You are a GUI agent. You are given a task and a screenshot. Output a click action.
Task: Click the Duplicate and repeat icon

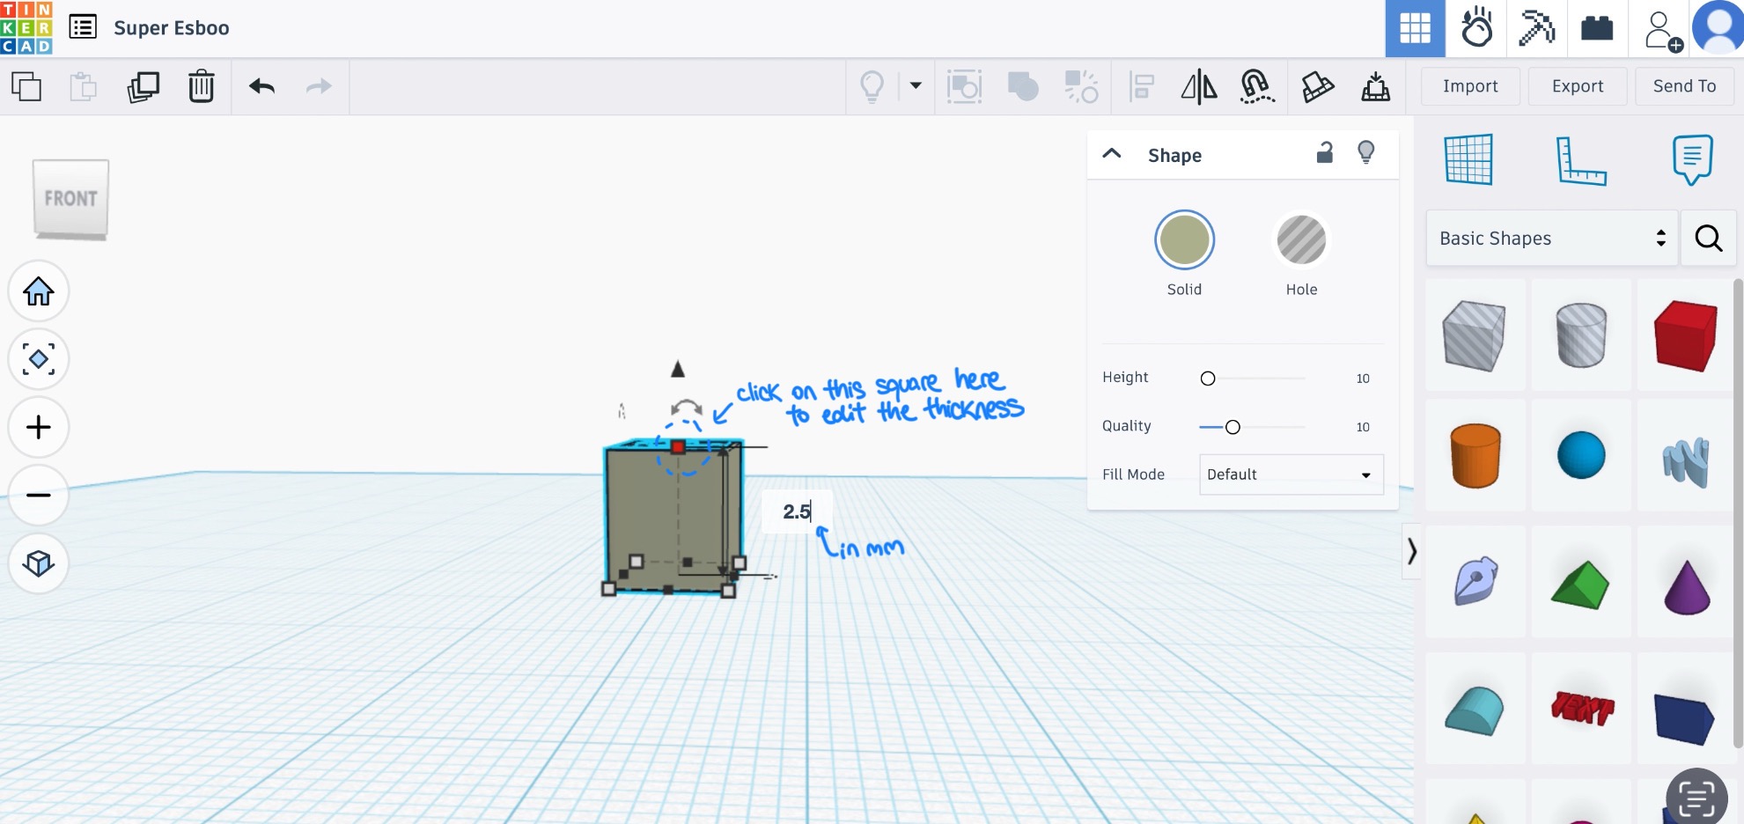point(143,86)
